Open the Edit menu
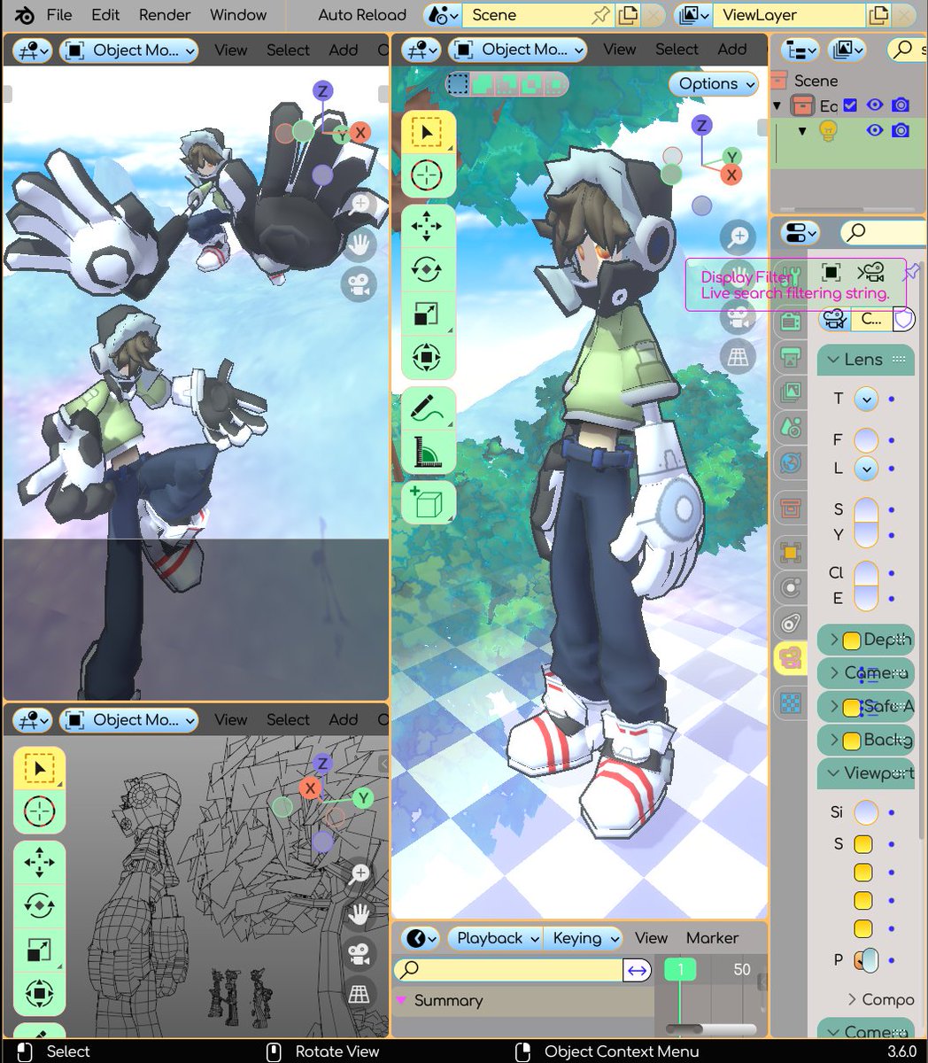The image size is (928, 1063). tap(105, 15)
